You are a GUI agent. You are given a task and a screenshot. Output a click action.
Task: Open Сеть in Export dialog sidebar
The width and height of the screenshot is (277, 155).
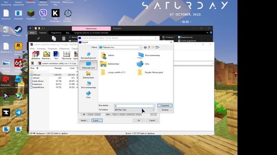pos(88,95)
